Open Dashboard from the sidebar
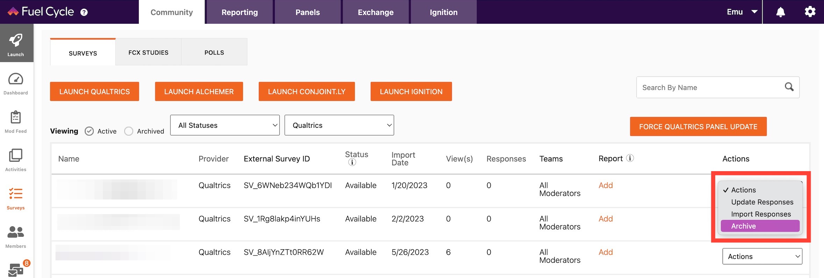The width and height of the screenshot is (824, 278). coord(16,84)
